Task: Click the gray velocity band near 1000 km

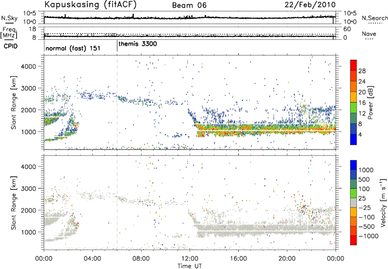Action: pyautogui.click(x=266, y=230)
